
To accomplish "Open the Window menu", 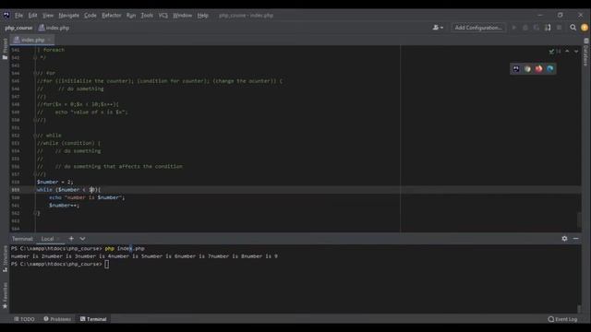I will click(x=183, y=16).
